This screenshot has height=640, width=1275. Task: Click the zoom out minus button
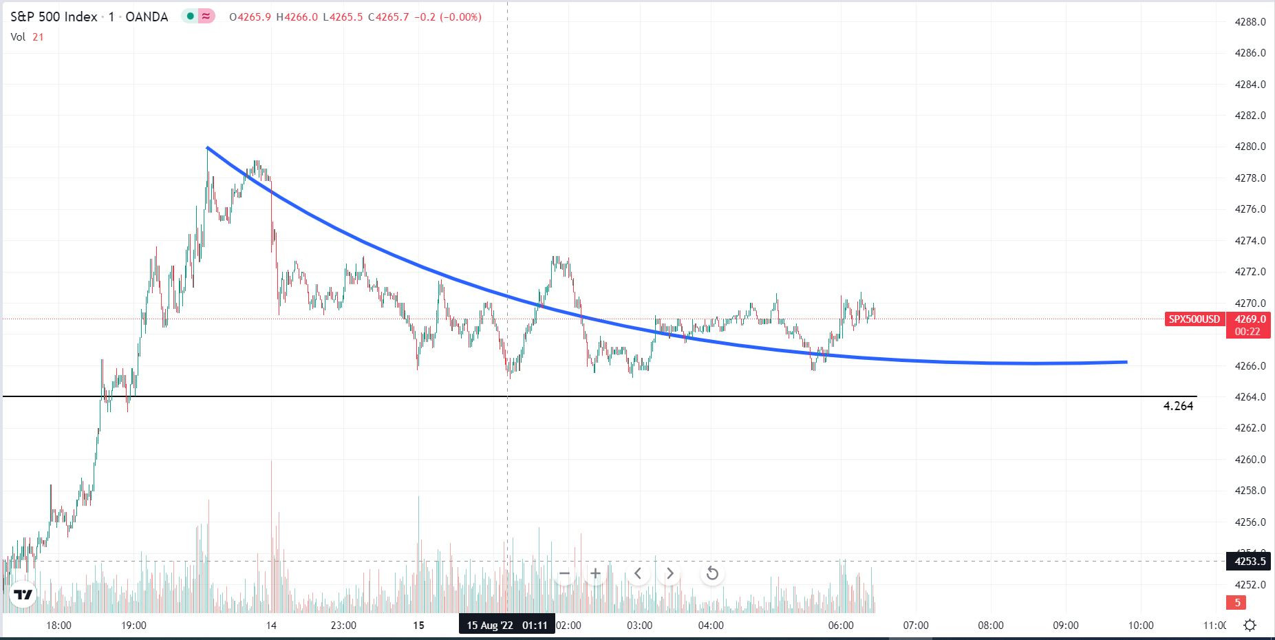click(x=564, y=573)
